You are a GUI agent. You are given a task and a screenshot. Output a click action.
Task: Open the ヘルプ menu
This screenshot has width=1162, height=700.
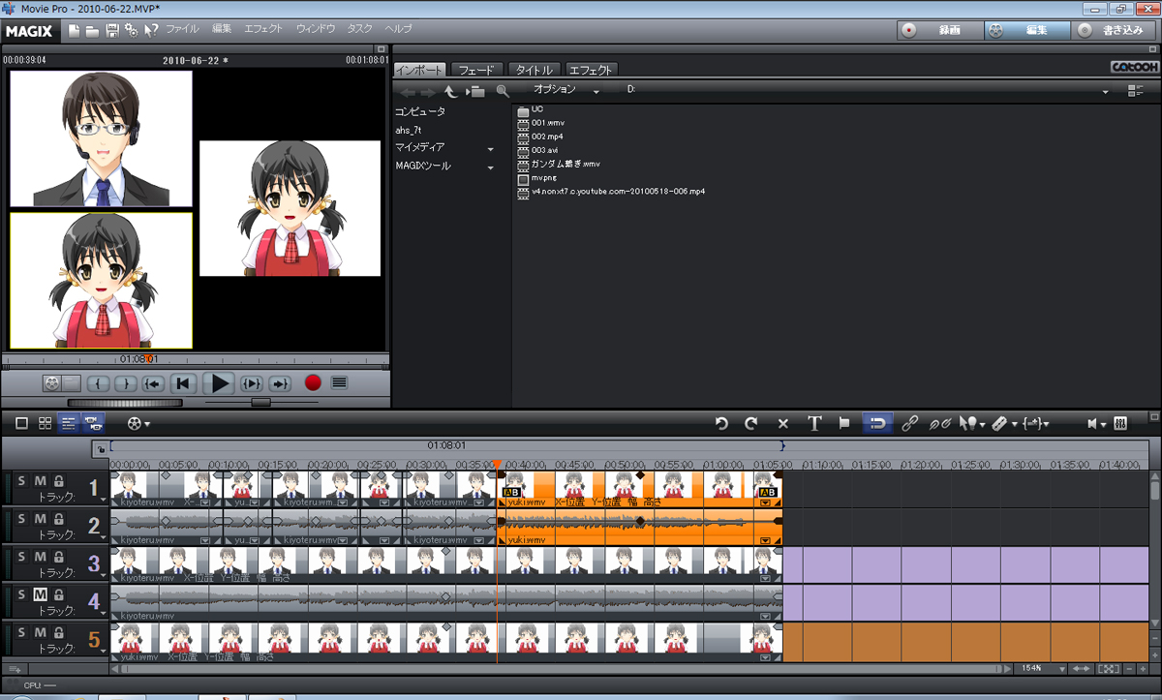(398, 30)
